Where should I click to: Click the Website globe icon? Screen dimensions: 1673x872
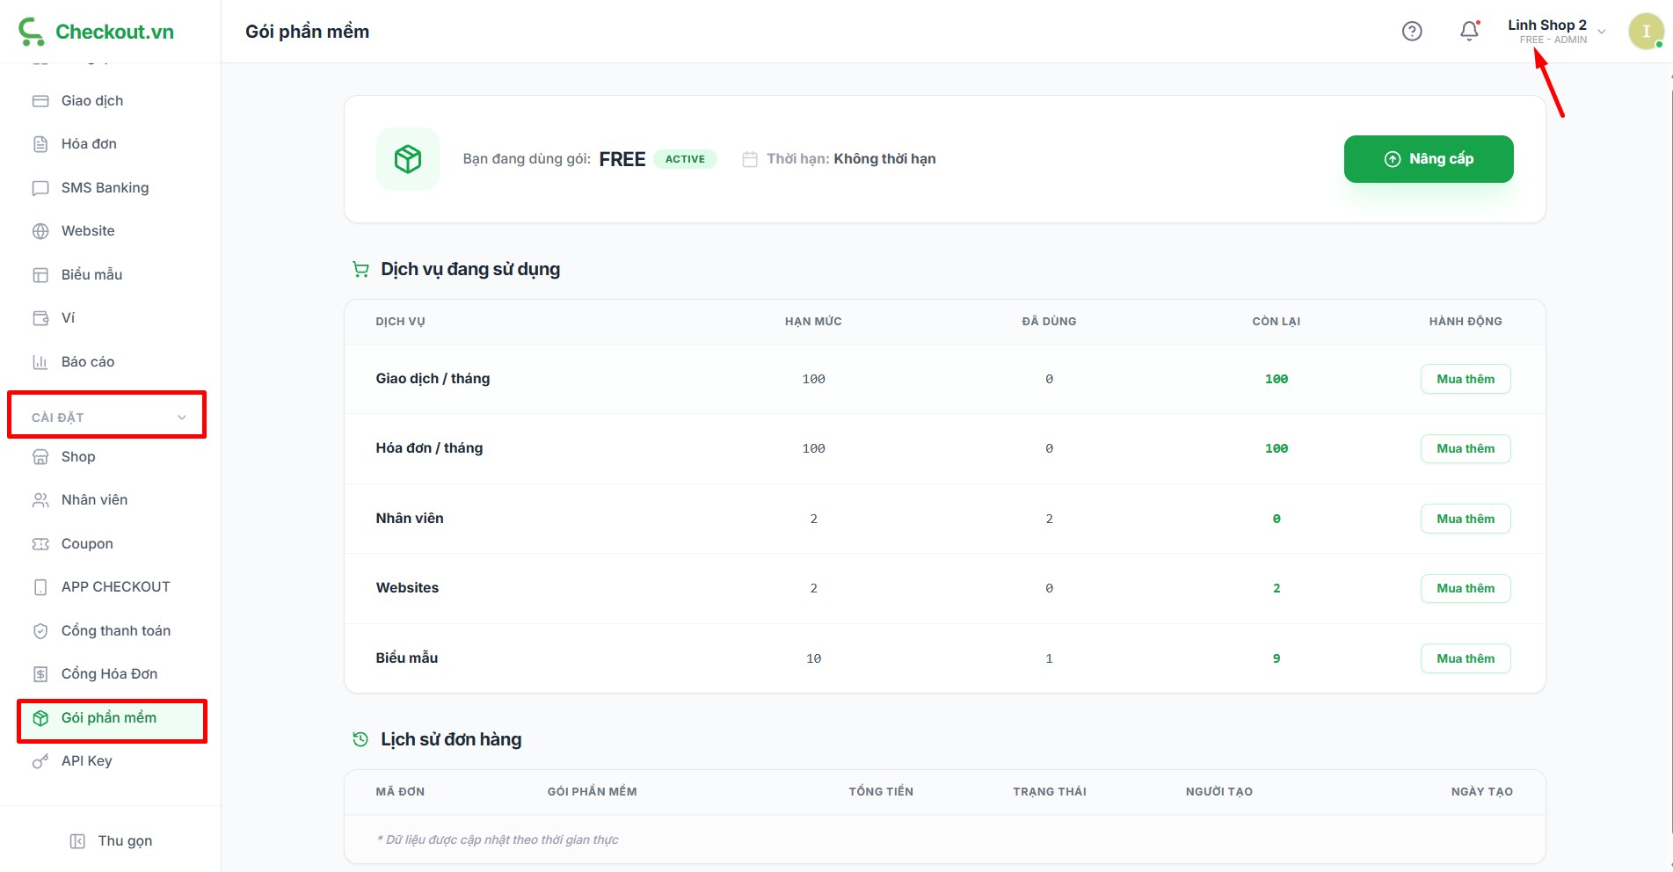pyautogui.click(x=40, y=231)
